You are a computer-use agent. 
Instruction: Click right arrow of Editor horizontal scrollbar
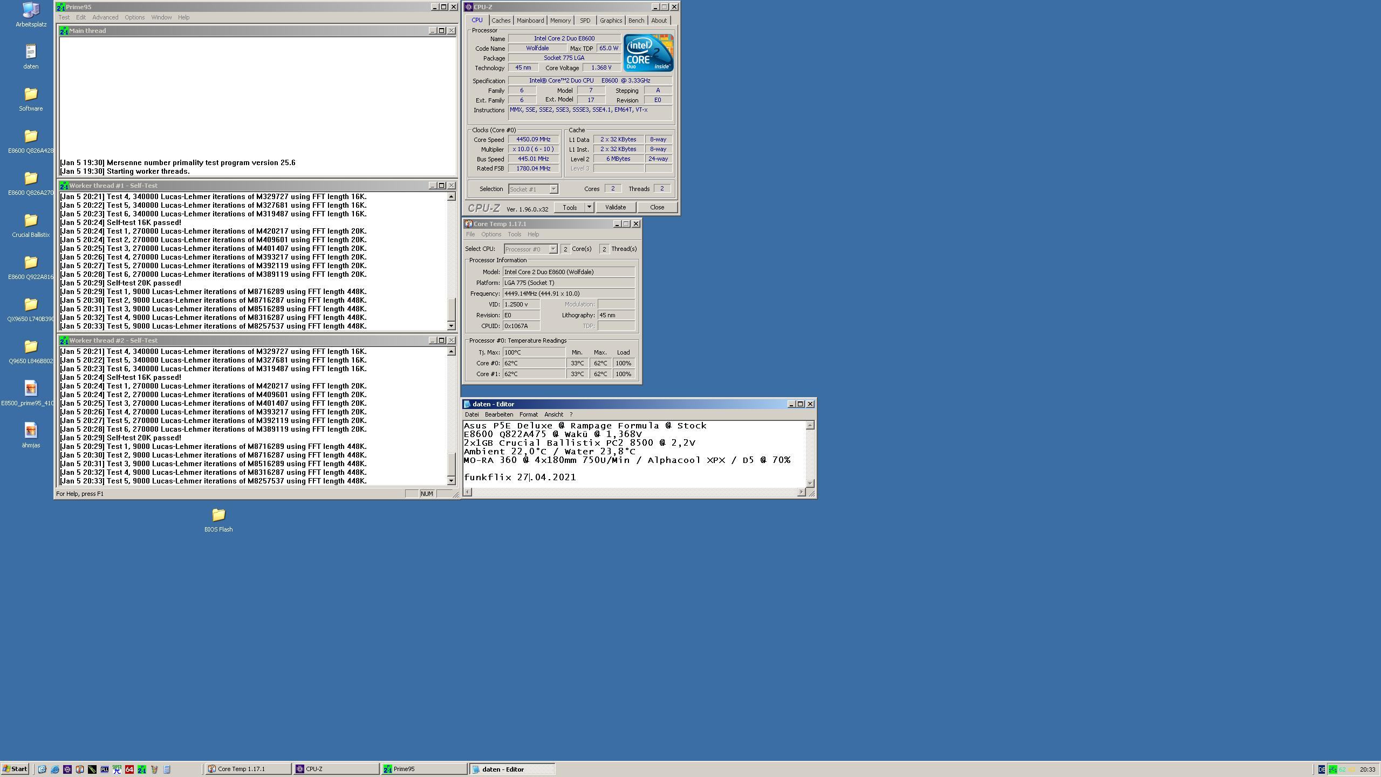801,492
